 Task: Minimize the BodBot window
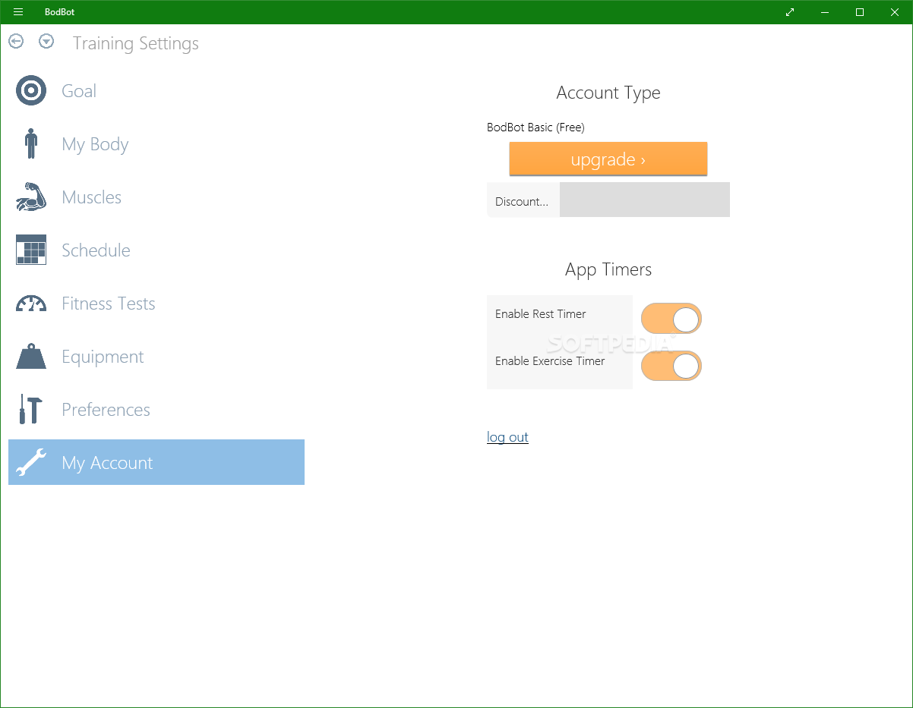click(825, 12)
